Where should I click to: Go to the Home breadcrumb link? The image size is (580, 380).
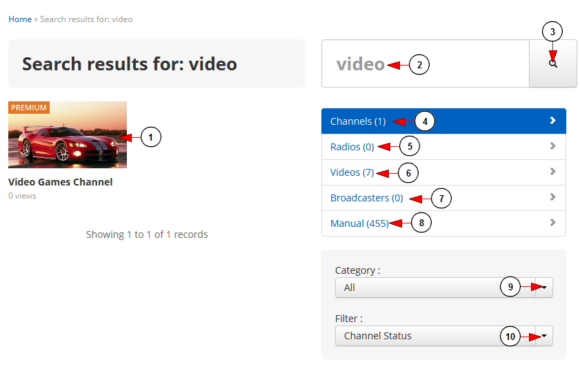20,19
